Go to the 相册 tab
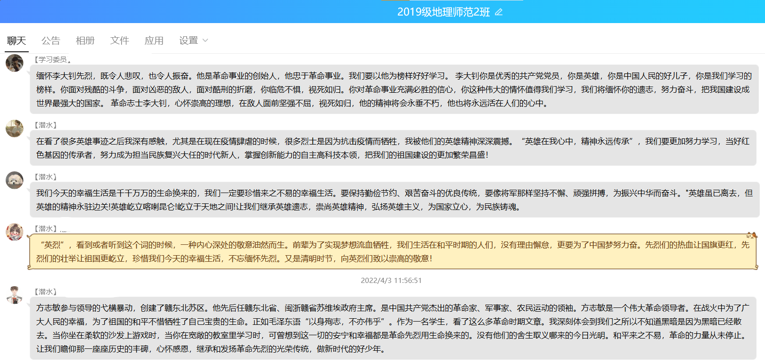This screenshot has width=765, height=363. click(85, 41)
